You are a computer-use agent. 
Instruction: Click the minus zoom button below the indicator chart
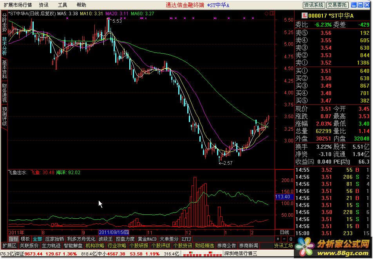pyautogui.click(x=284, y=239)
